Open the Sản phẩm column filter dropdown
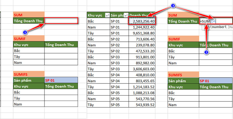Image resolution: width=233 pixels, height=119 pixels. (x=126, y=15)
